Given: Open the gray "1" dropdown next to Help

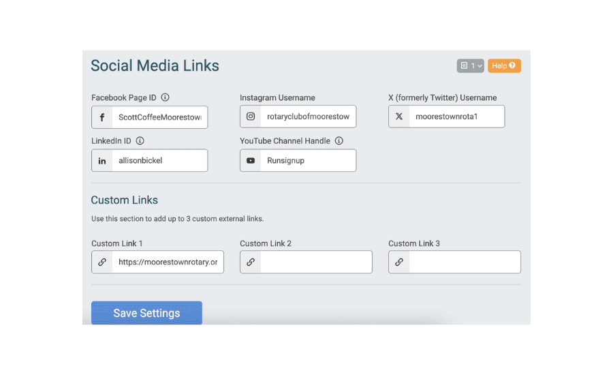Looking at the screenshot, I should click(470, 65).
